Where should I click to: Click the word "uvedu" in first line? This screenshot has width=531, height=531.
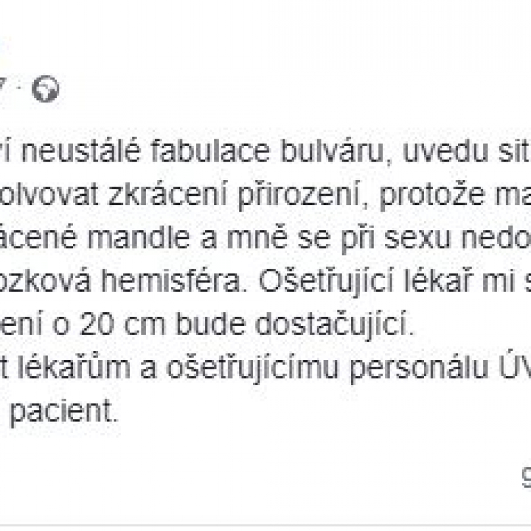point(444,152)
